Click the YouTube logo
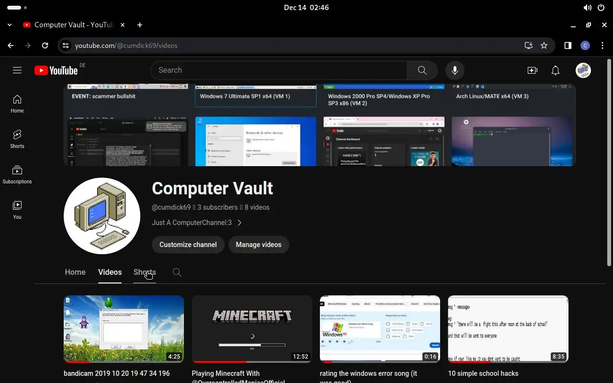Image resolution: width=613 pixels, height=383 pixels. point(56,70)
